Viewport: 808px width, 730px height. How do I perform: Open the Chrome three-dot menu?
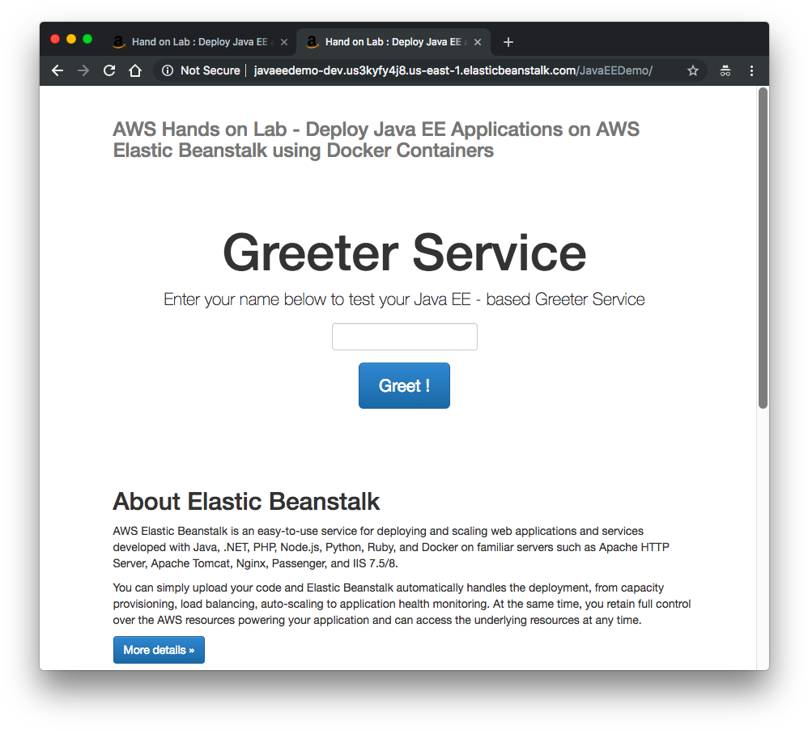point(751,70)
